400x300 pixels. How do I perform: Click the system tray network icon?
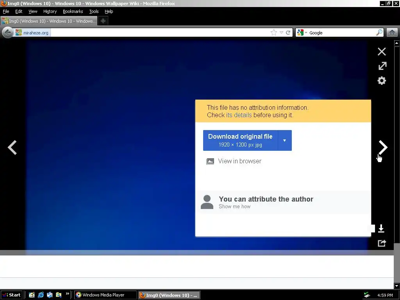point(367,295)
